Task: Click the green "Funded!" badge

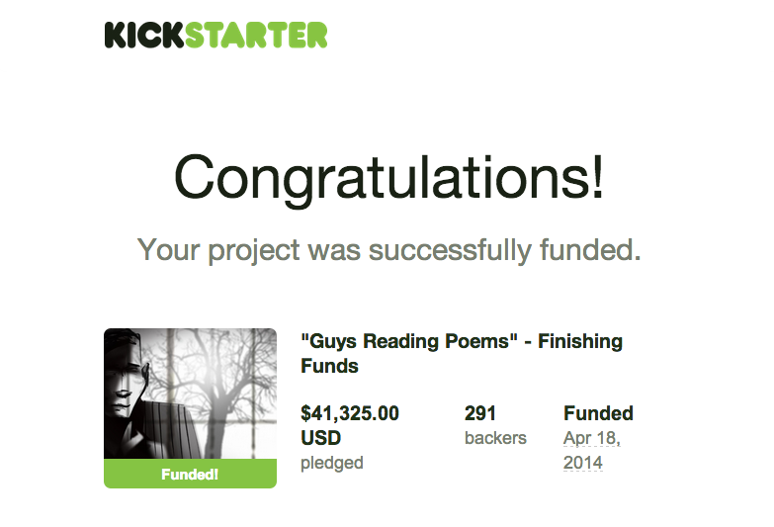Action: point(190,475)
